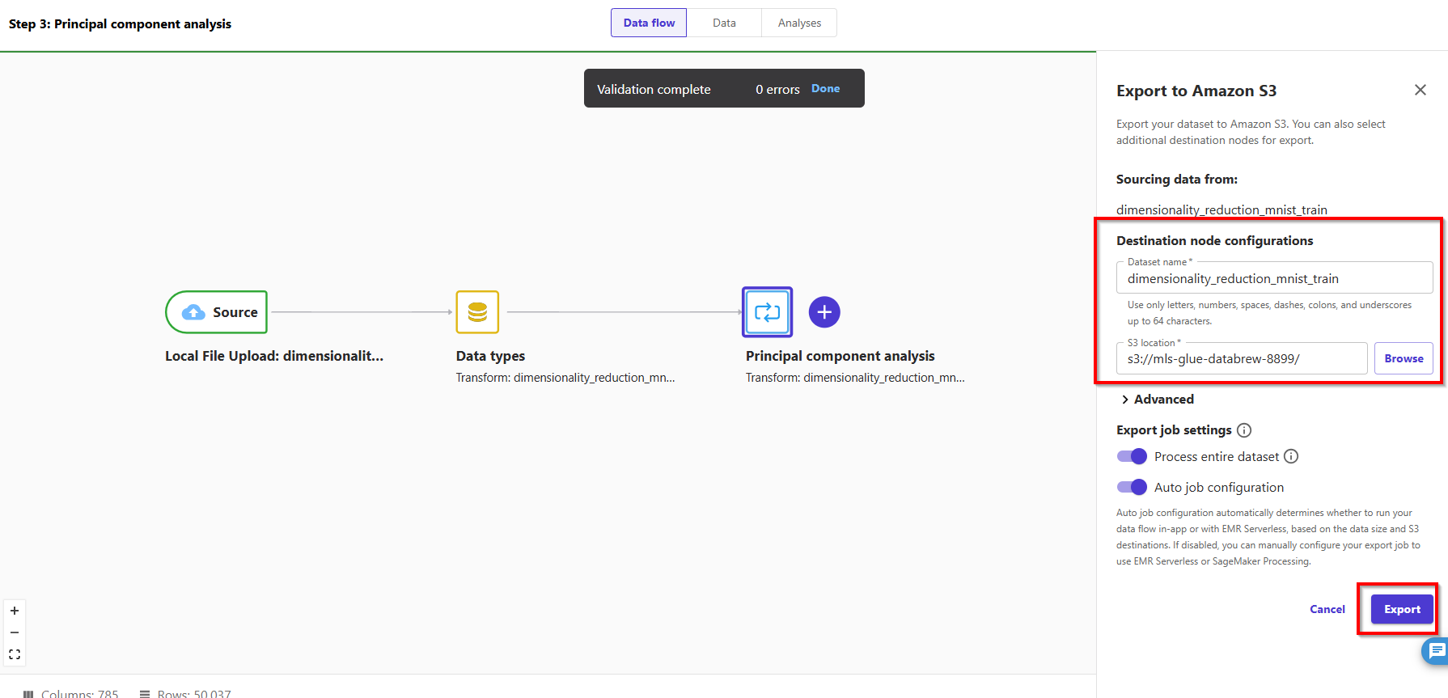
Task: Disable Auto job configuration switch
Action: point(1132,487)
